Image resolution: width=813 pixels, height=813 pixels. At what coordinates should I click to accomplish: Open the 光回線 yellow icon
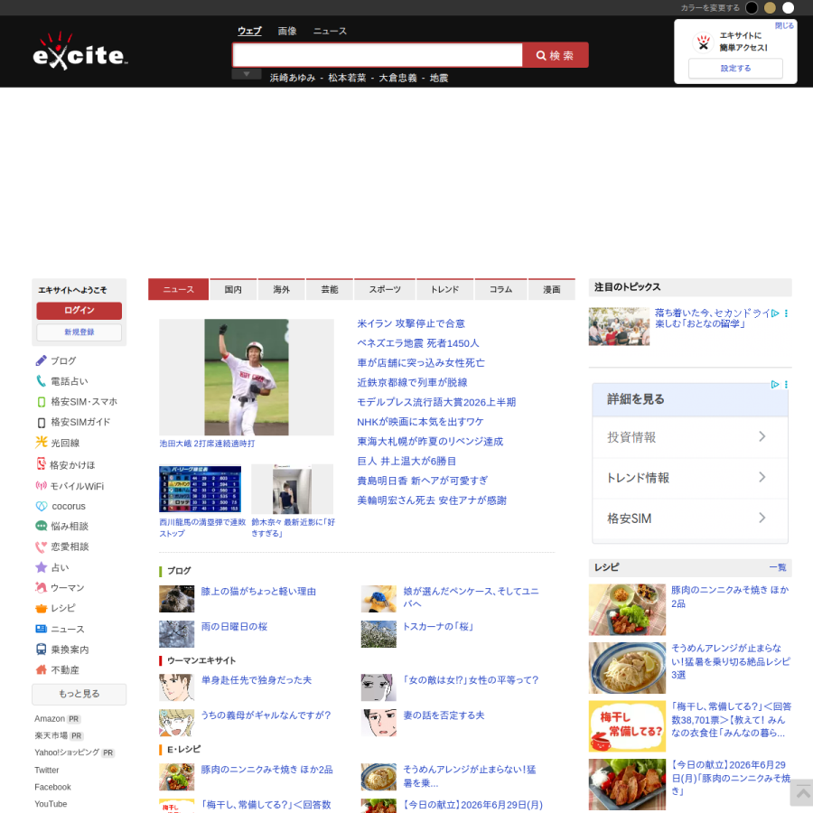pos(42,443)
